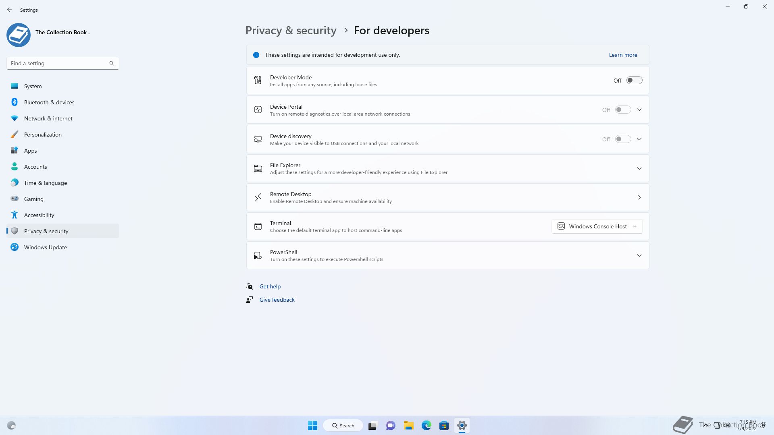Turn on Developer Mode toggle
This screenshot has width=774, height=435.
[634, 80]
